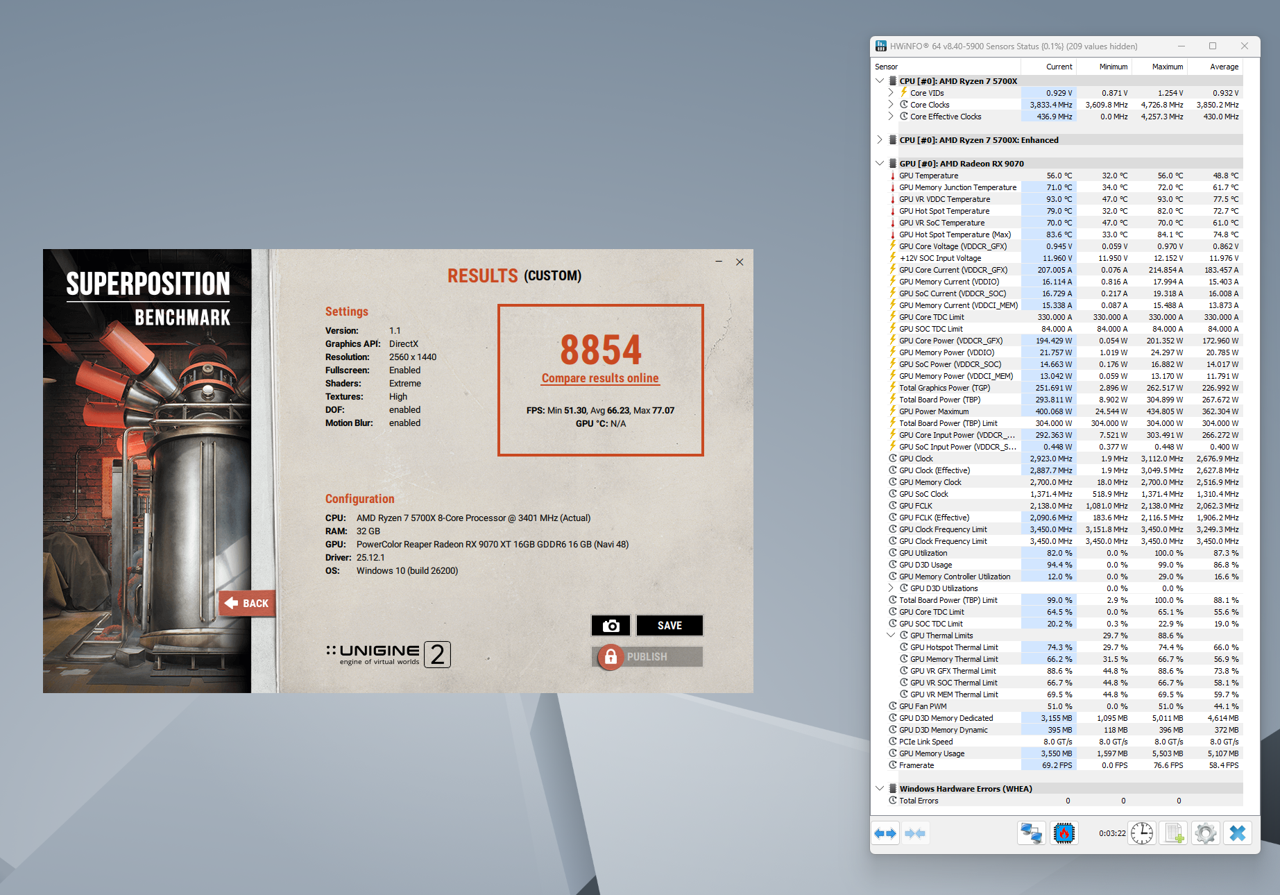
Task: Click the Current column header
Action: tap(1048, 67)
